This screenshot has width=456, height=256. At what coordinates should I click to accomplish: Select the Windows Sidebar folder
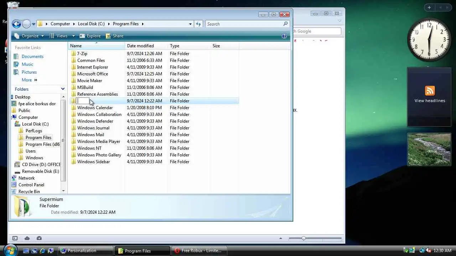(93, 162)
